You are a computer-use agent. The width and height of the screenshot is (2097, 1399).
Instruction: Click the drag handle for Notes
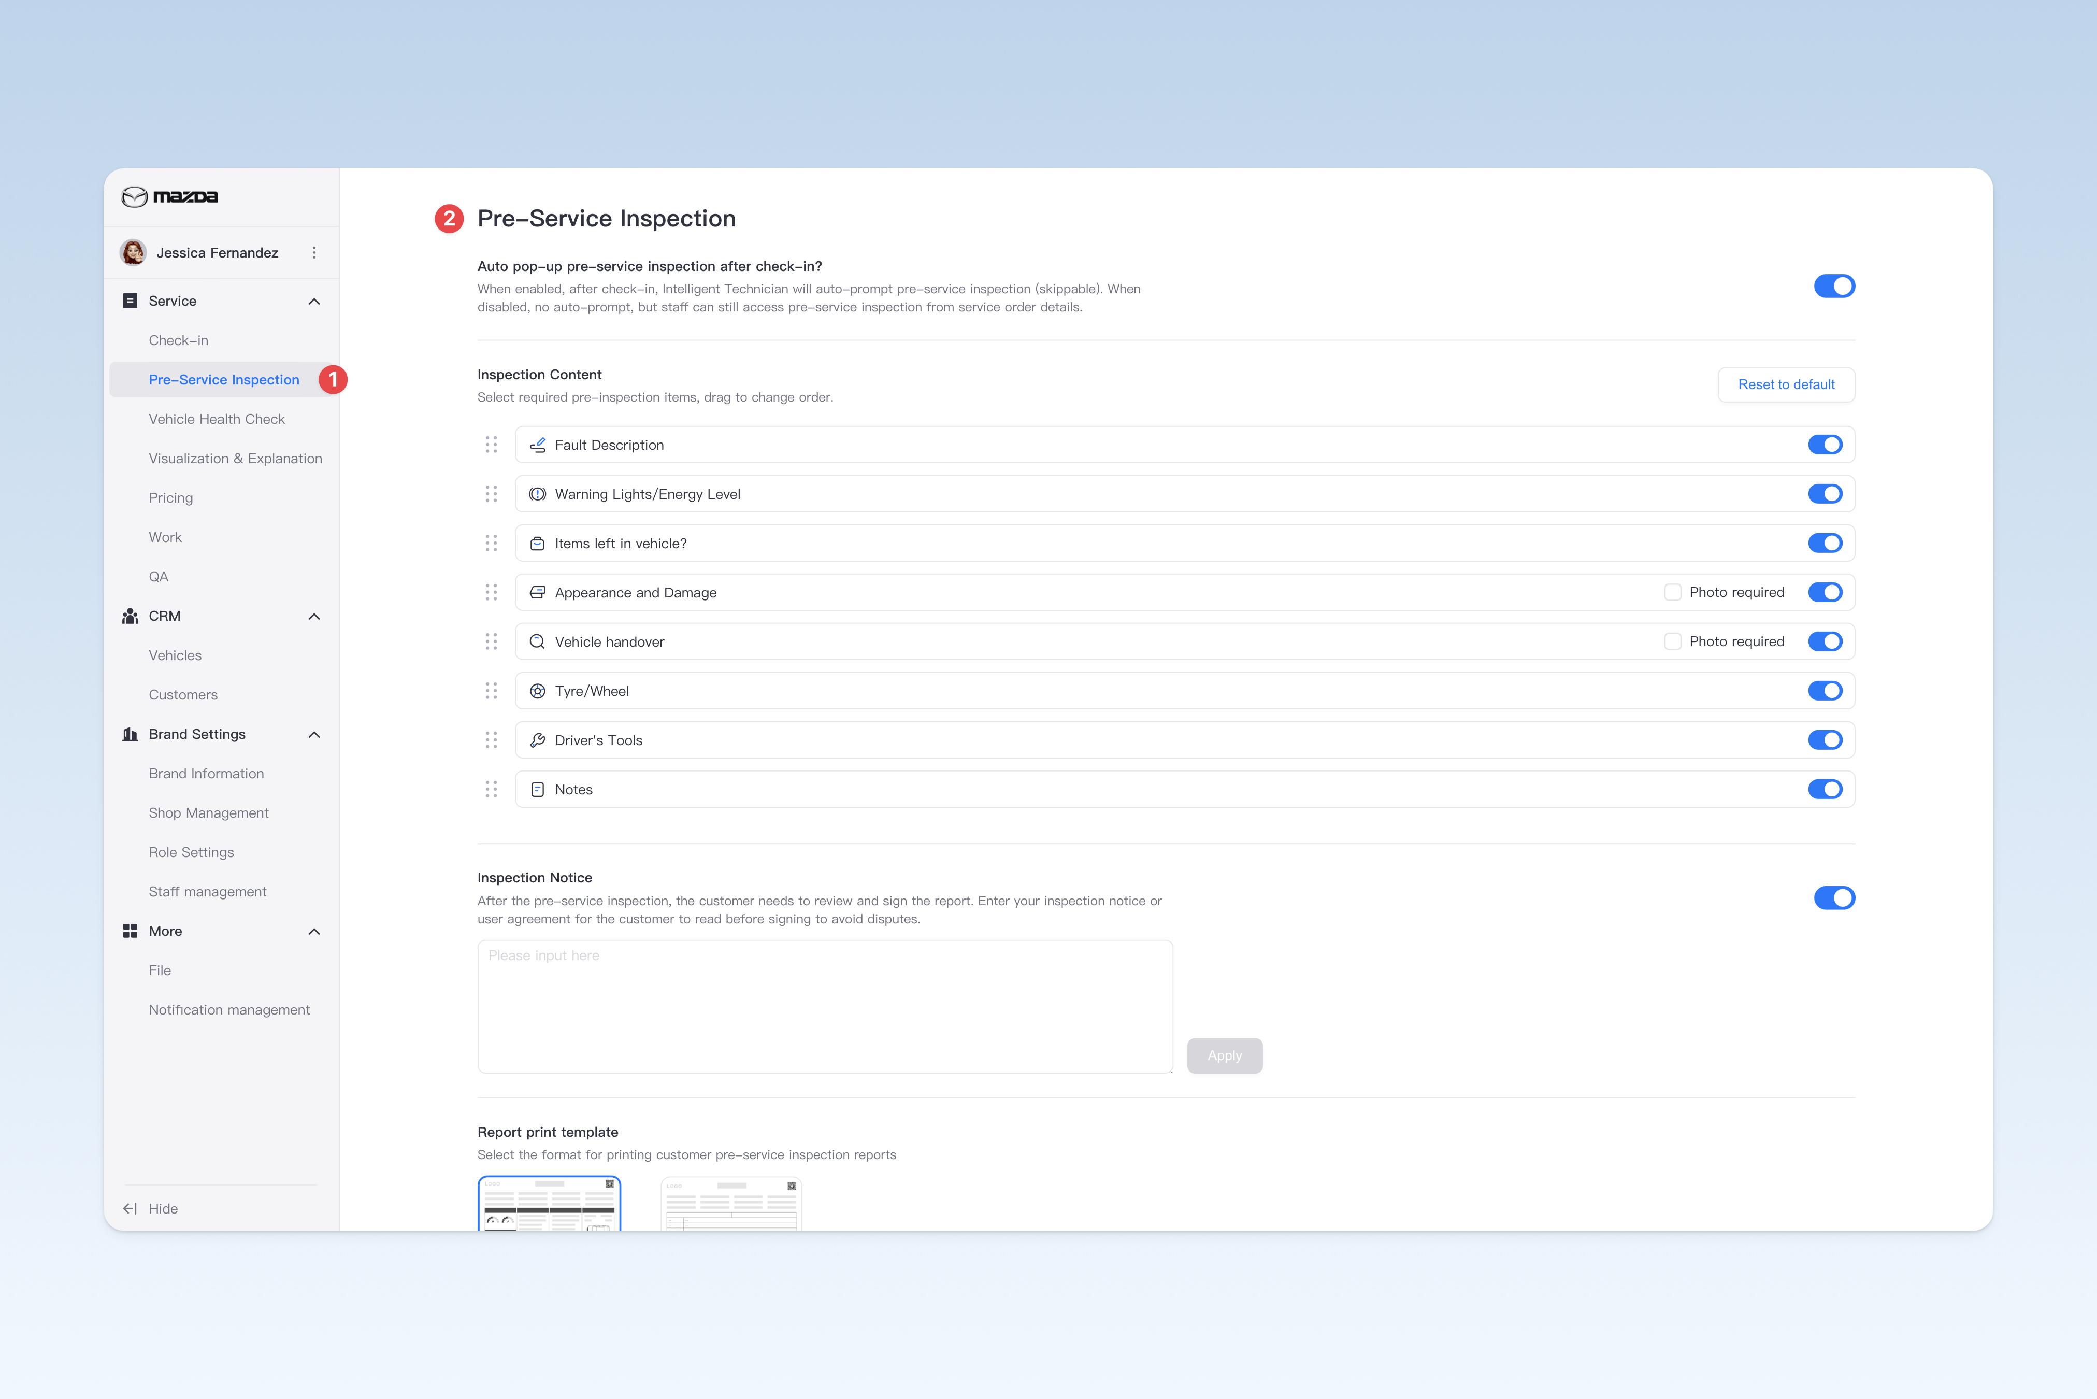[x=492, y=789]
